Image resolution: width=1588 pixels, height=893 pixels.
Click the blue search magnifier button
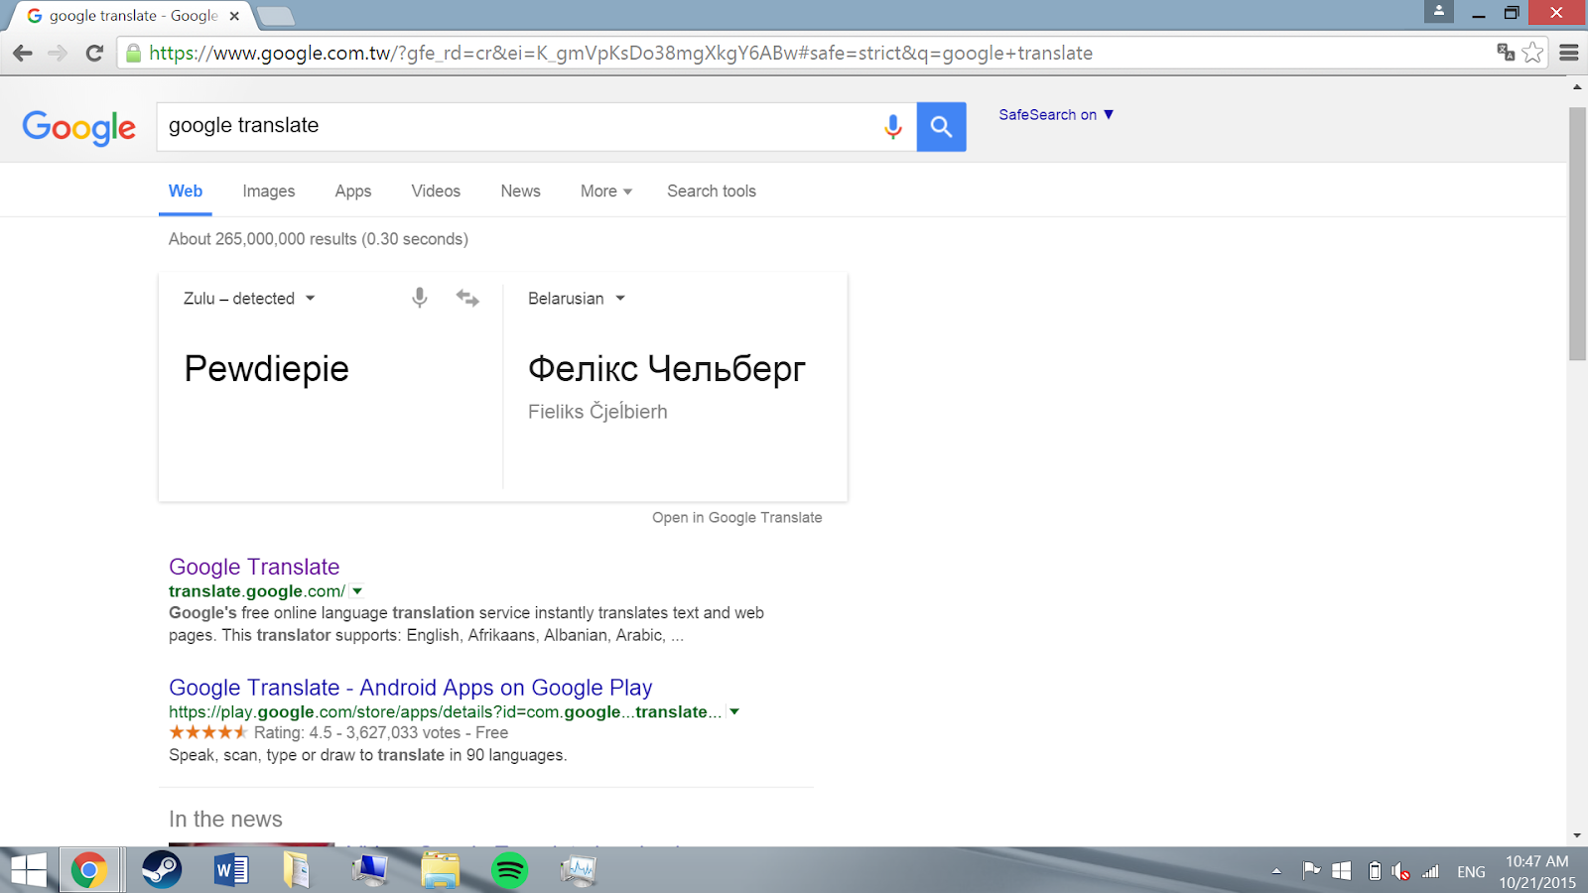tap(941, 126)
